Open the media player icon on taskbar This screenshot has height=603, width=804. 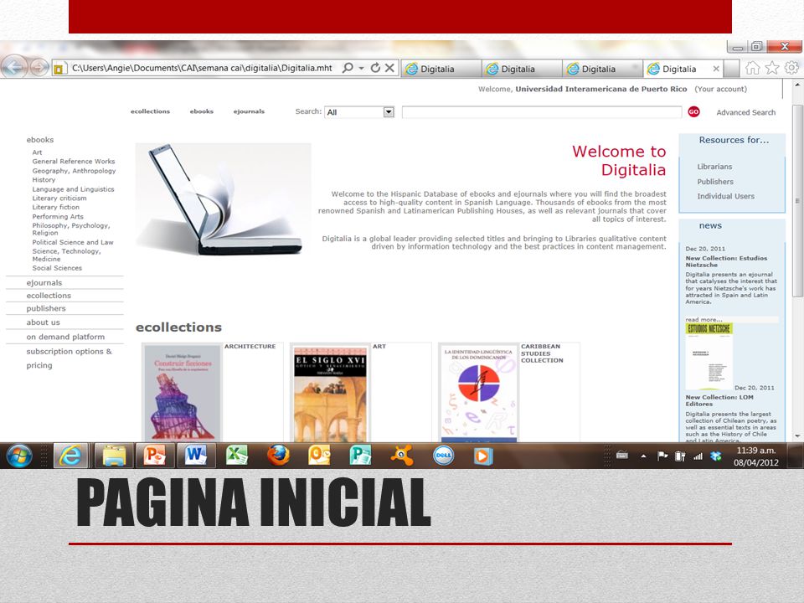(483, 456)
